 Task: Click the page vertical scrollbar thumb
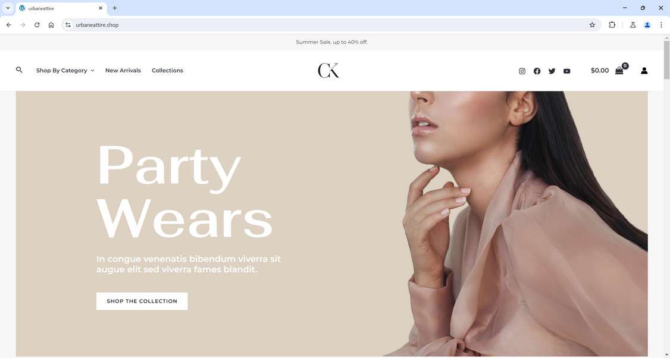point(666,60)
